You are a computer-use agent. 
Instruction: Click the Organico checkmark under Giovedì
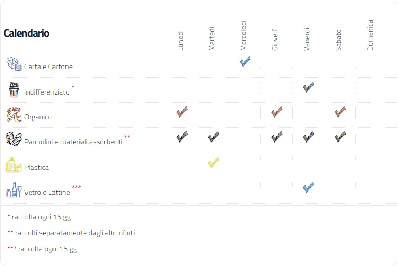[x=276, y=112]
